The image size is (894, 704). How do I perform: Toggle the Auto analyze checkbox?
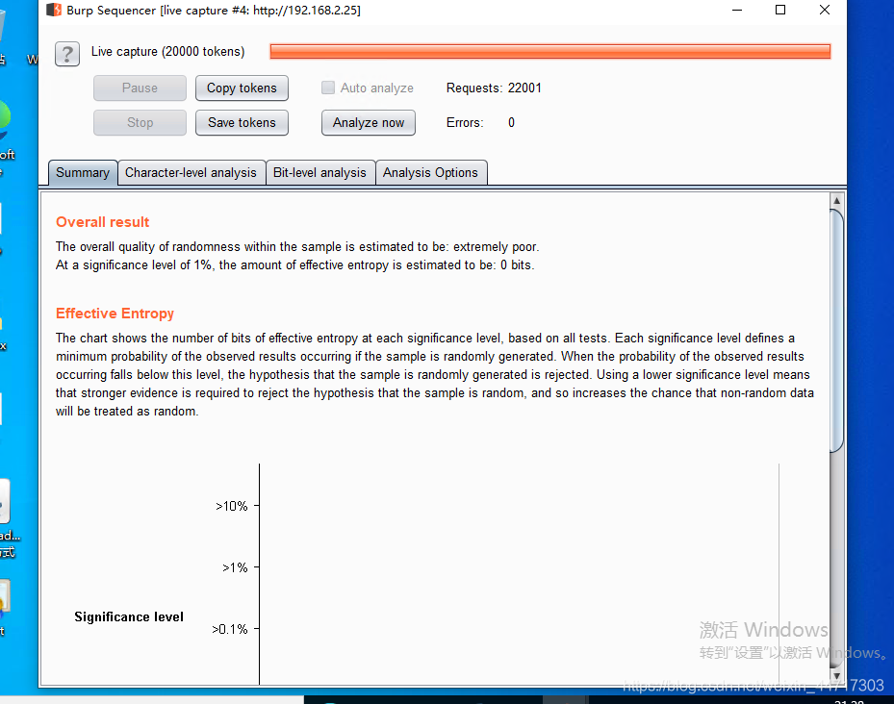click(328, 88)
